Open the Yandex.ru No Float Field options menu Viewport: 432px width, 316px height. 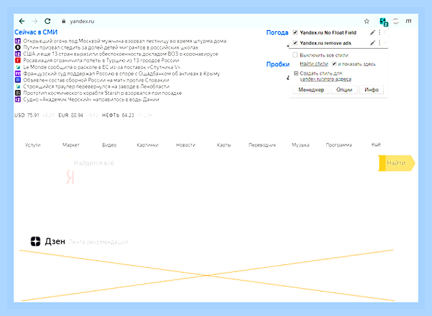coord(379,33)
